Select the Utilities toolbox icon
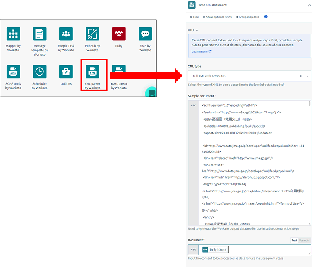The image size is (313, 268). pos(66,72)
